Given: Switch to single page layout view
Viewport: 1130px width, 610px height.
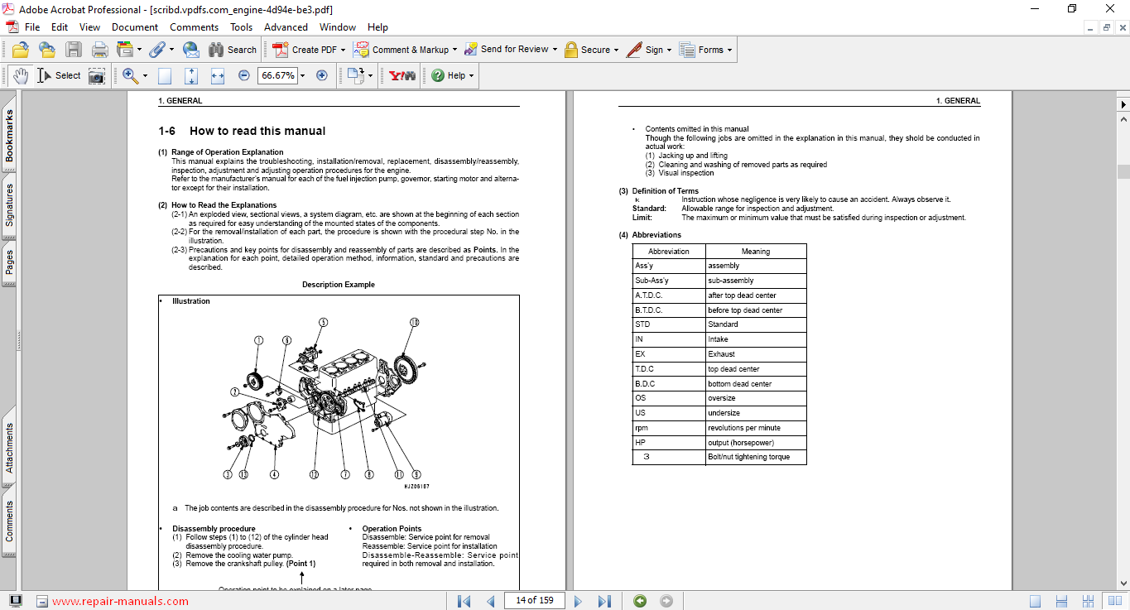Looking at the screenshot, I should pos(1035,601).
